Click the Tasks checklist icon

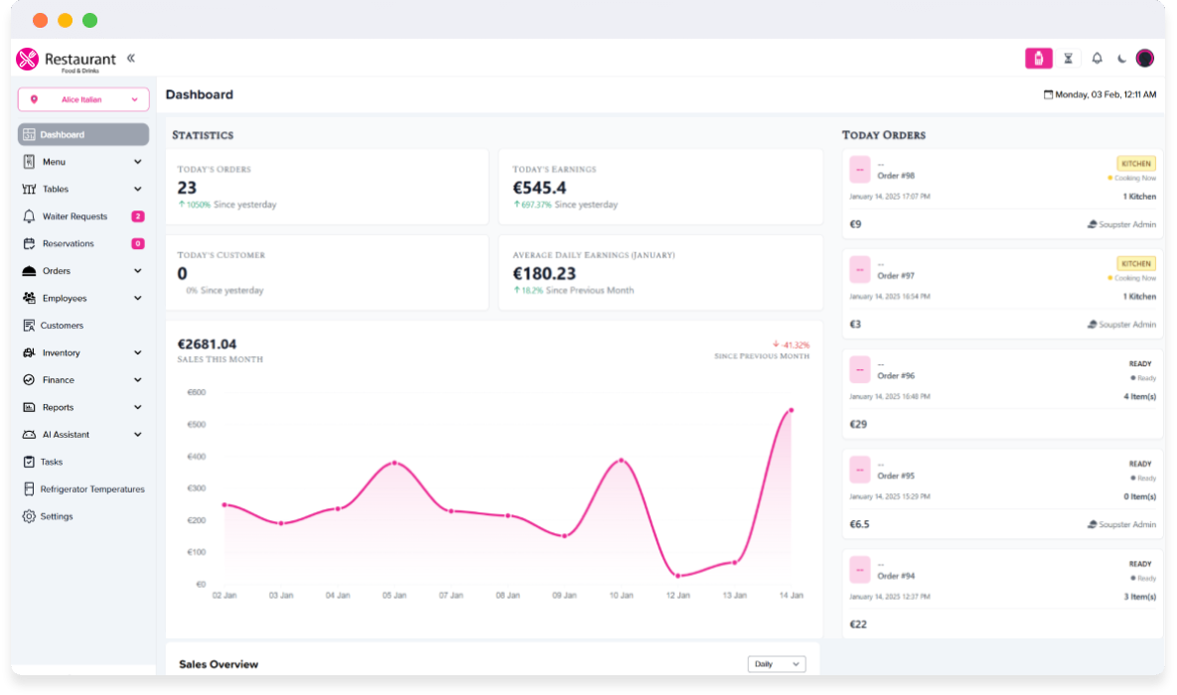(x=29, y=462)
